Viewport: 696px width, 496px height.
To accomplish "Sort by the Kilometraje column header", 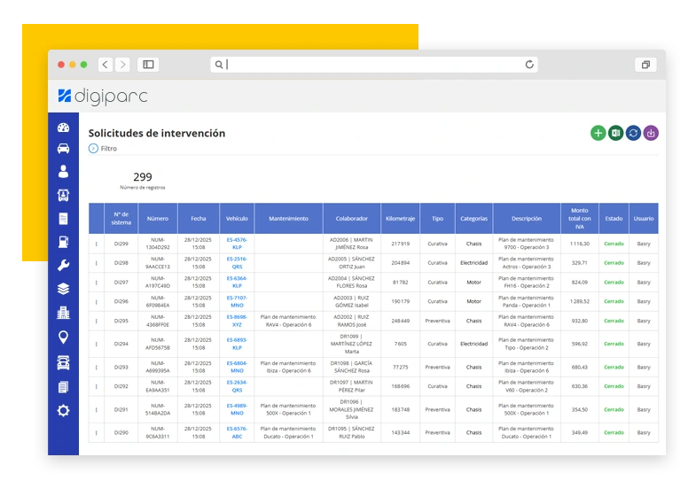I will tap(400, 218).
